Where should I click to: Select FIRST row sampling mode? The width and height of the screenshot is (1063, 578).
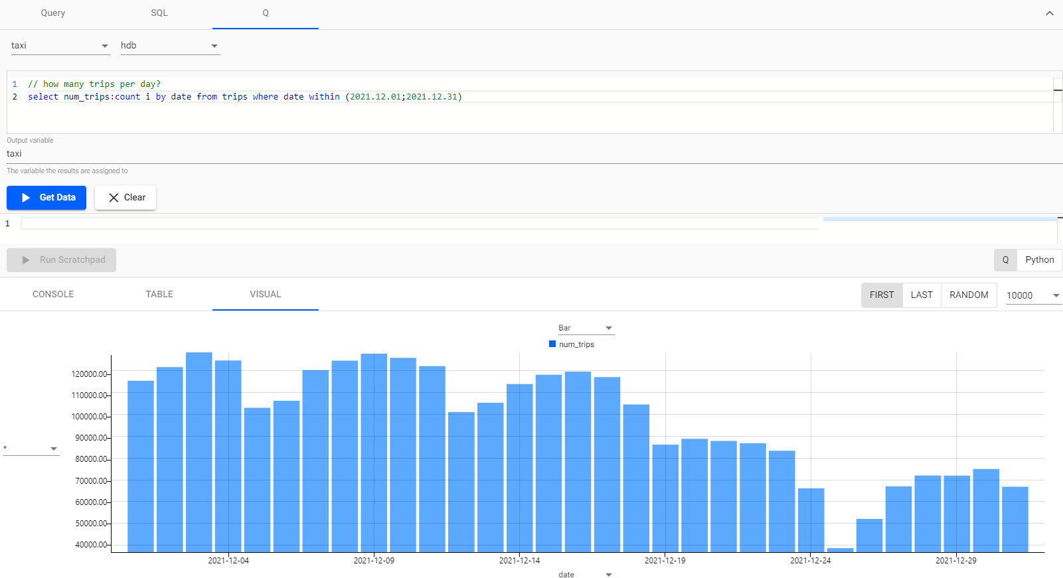[x=882, y=295]
